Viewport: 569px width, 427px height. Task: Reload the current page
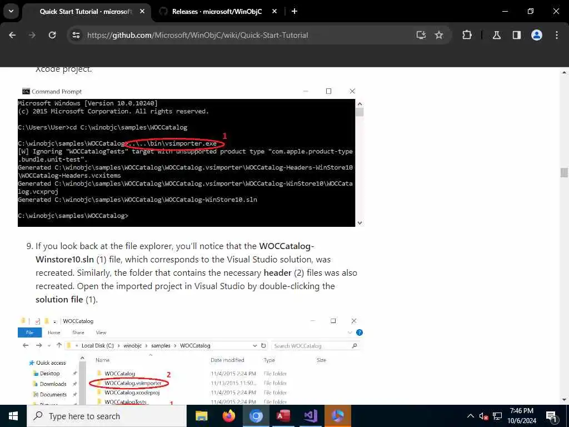[x=52, y=35]
